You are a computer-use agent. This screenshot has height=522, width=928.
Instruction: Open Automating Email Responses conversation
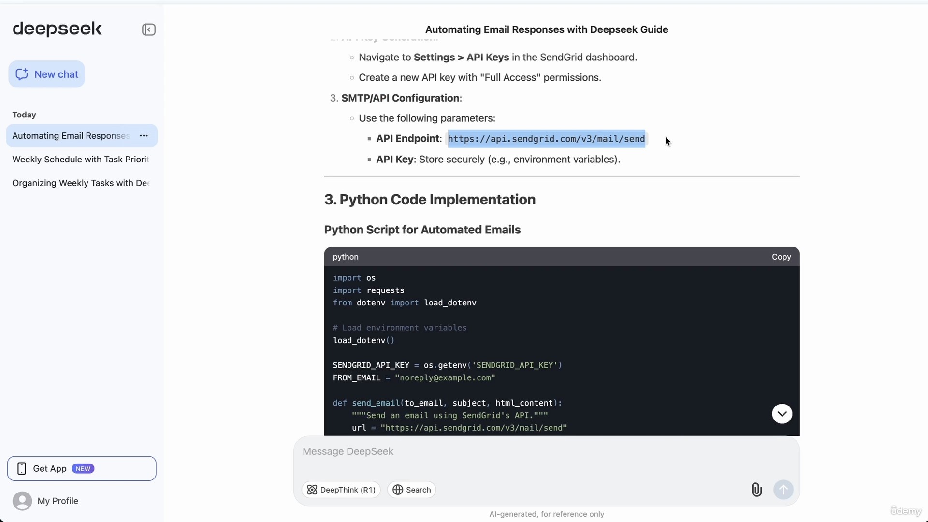coord(71,136)
